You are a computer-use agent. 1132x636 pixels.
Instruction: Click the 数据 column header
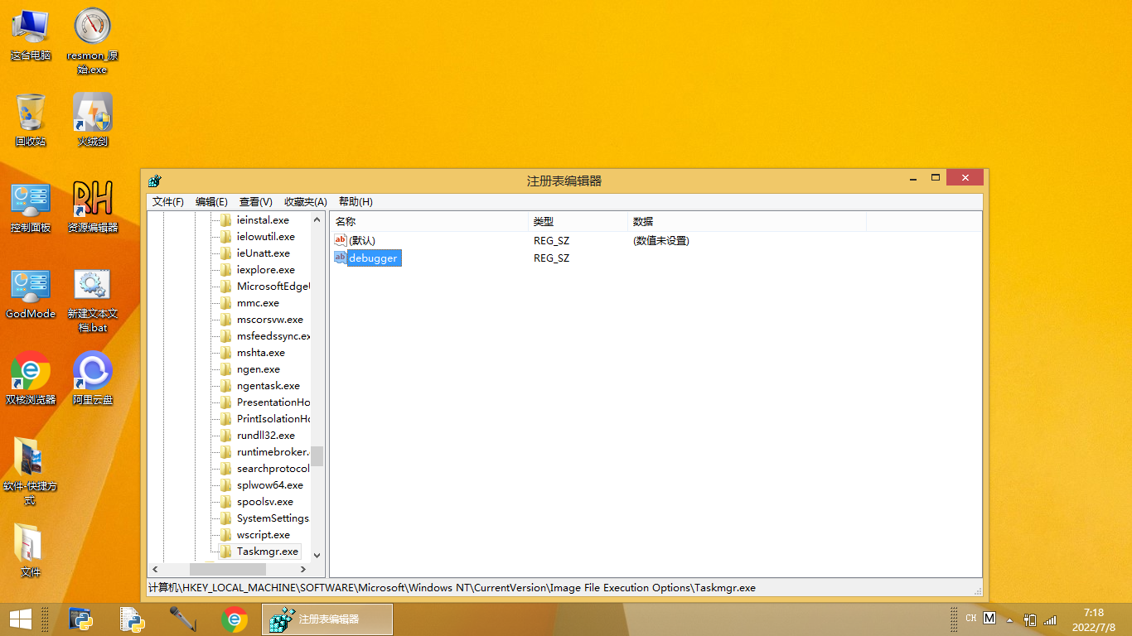747,222
